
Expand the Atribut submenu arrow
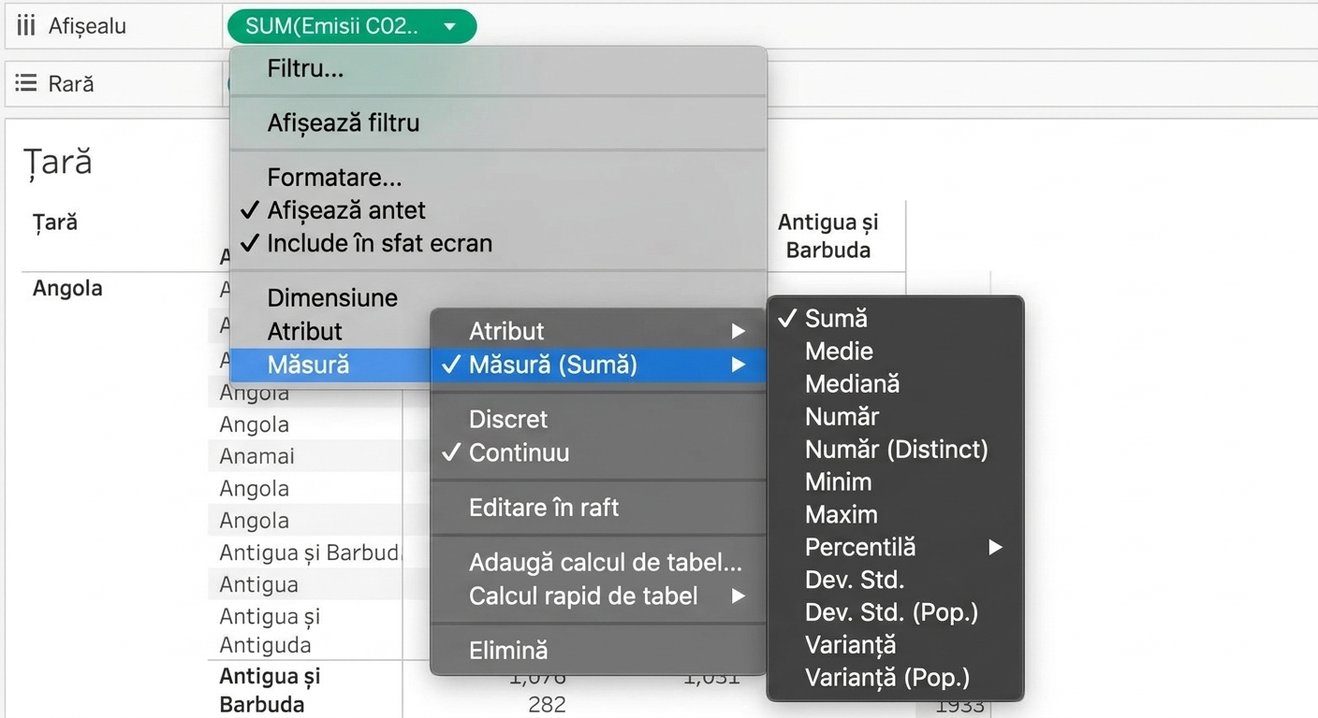click(x=739, y=331)
